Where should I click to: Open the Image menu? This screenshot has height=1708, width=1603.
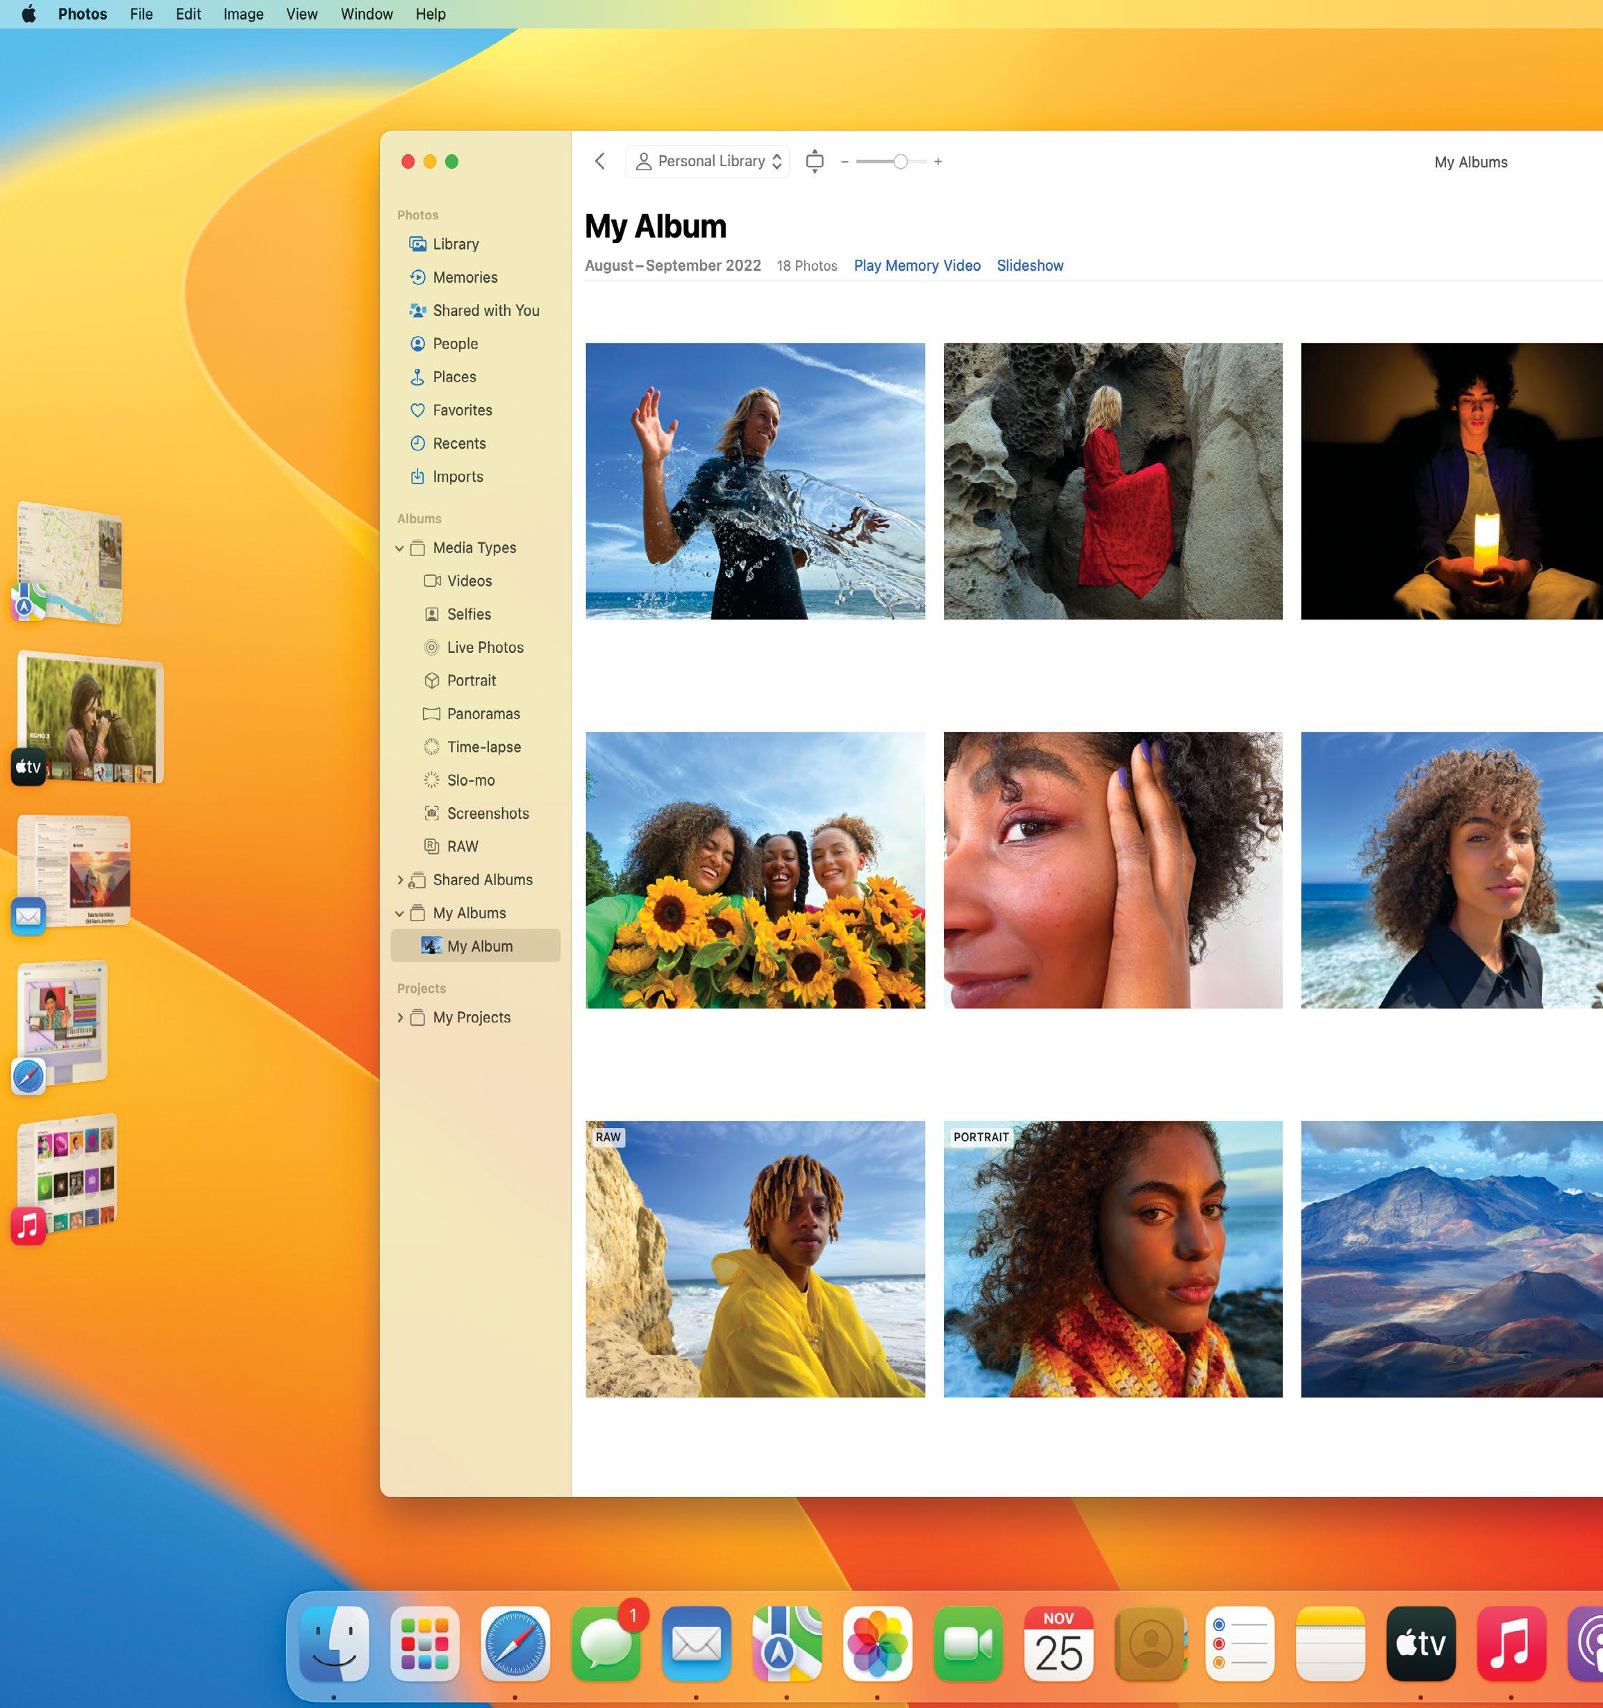(243, 14)
